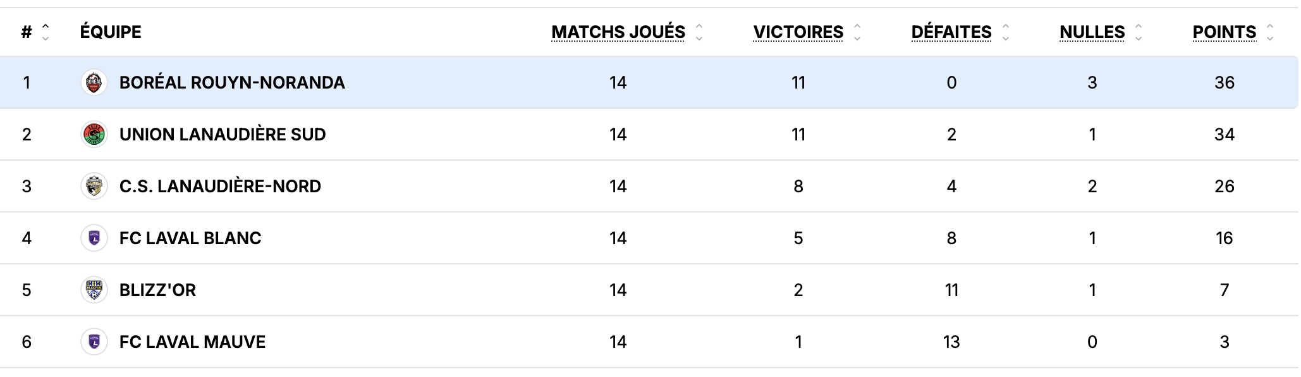Sort table by Points header label

tap(1224, 32)
